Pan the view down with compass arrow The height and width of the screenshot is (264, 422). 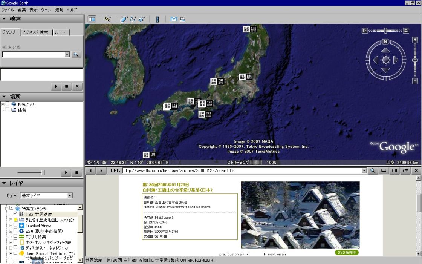coord(385,70)
